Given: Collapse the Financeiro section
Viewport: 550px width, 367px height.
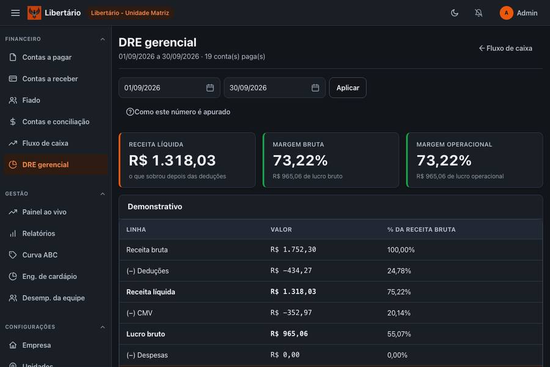Looking at the screenshot, I should [x=103, y=39].
